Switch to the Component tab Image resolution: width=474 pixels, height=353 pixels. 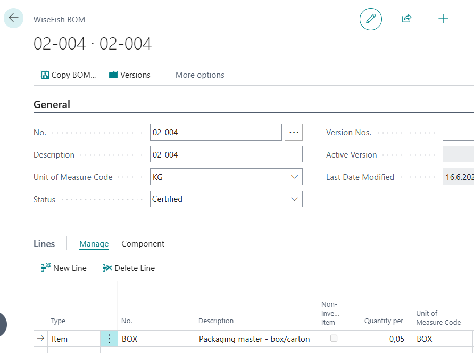143,244
